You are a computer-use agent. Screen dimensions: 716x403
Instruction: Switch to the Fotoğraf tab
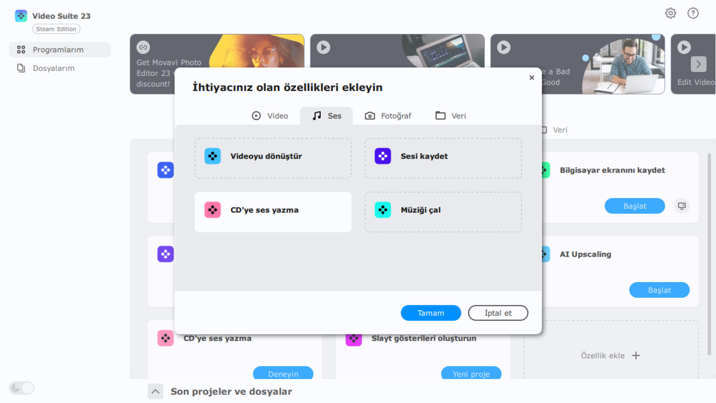[x=388, y=116]
